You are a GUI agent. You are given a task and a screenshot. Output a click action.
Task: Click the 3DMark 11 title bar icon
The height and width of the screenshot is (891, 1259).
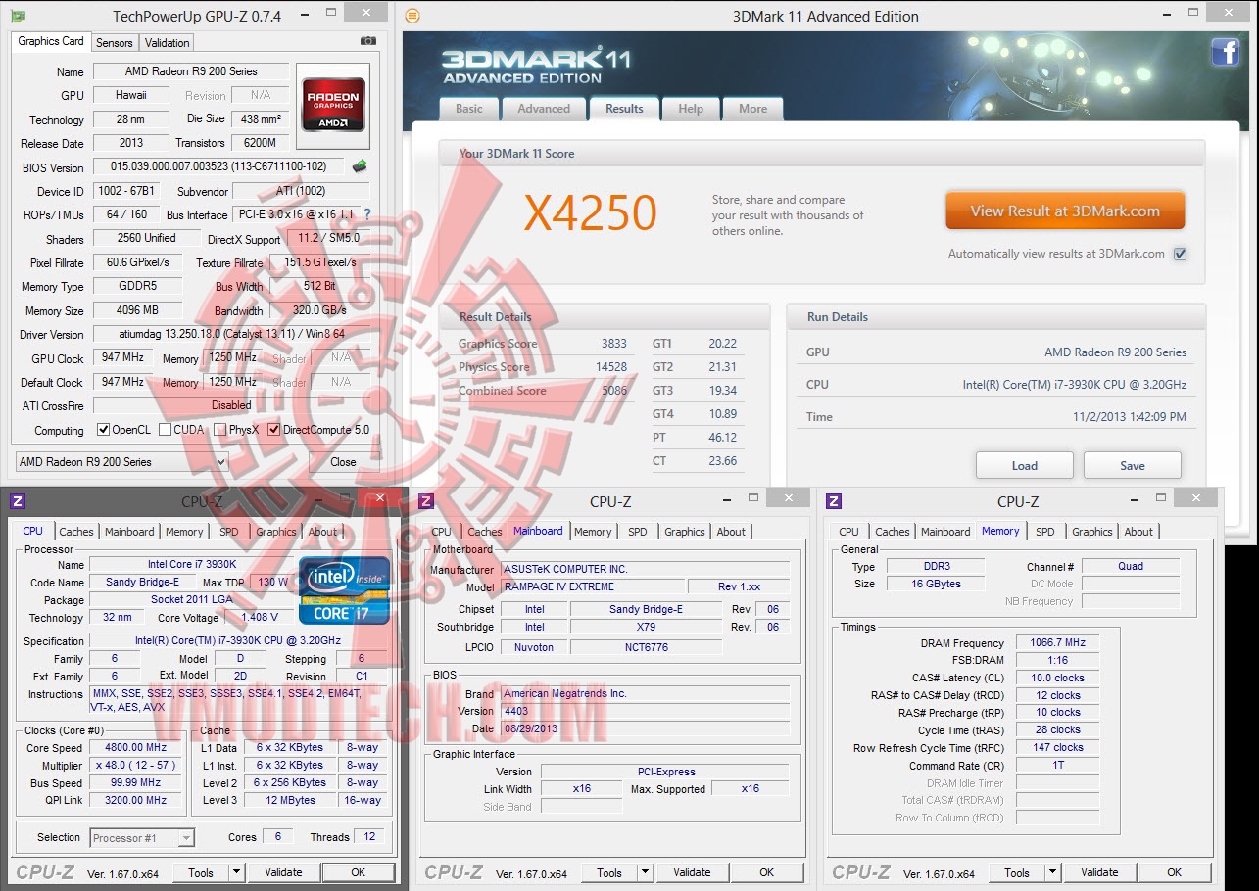[x=412, y=16]
